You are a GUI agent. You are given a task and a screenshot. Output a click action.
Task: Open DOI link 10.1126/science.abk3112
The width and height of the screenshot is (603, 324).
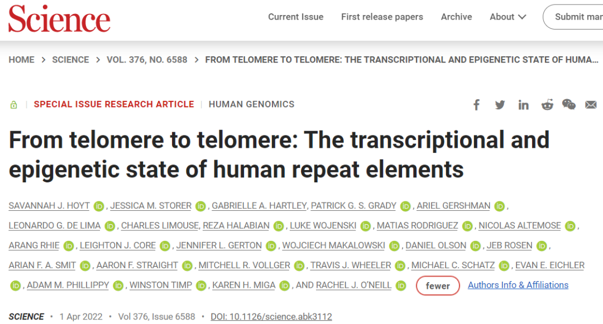(271, 317)
